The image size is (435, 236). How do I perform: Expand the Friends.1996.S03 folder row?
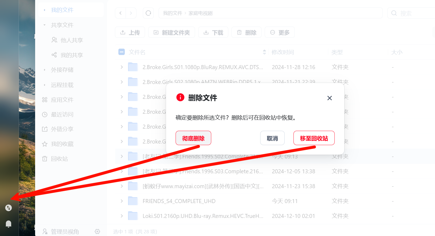(122, 171)
